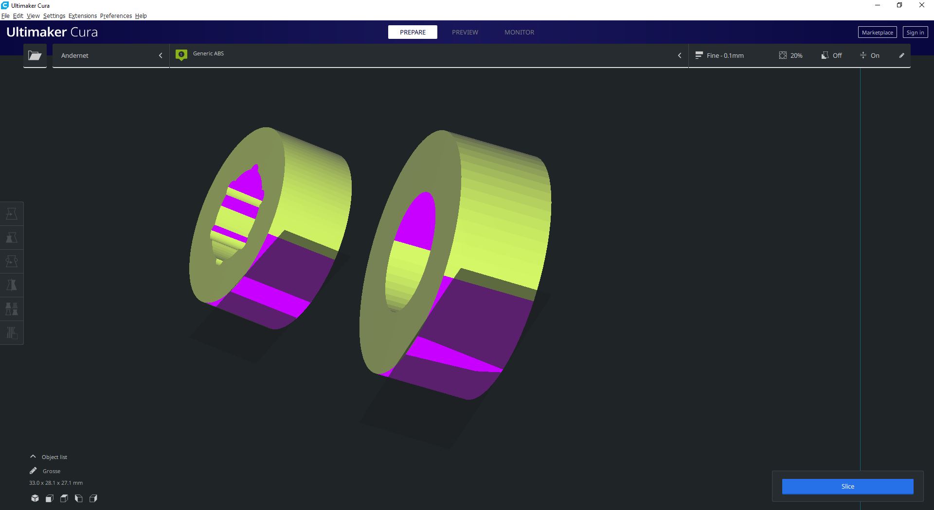Click the Slice button

click(x=847, y=486)
